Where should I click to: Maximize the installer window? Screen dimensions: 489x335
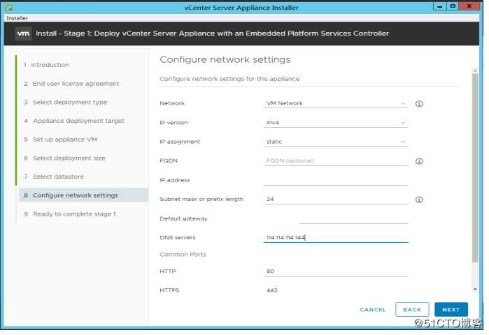pyautogui.click(x=453, y=6)
